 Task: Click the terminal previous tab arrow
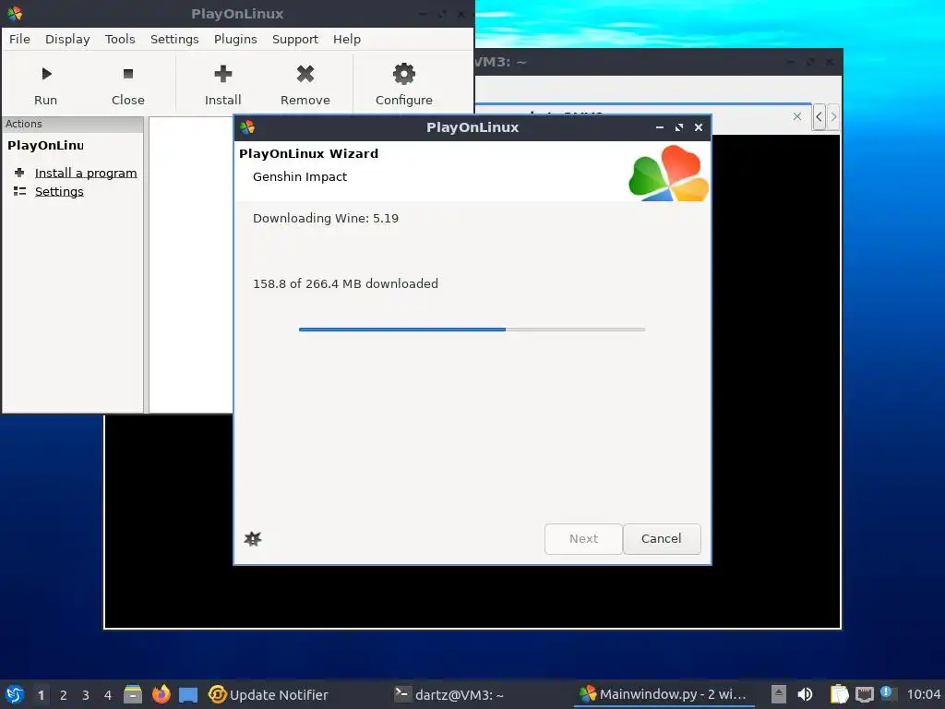coord(819,116)
